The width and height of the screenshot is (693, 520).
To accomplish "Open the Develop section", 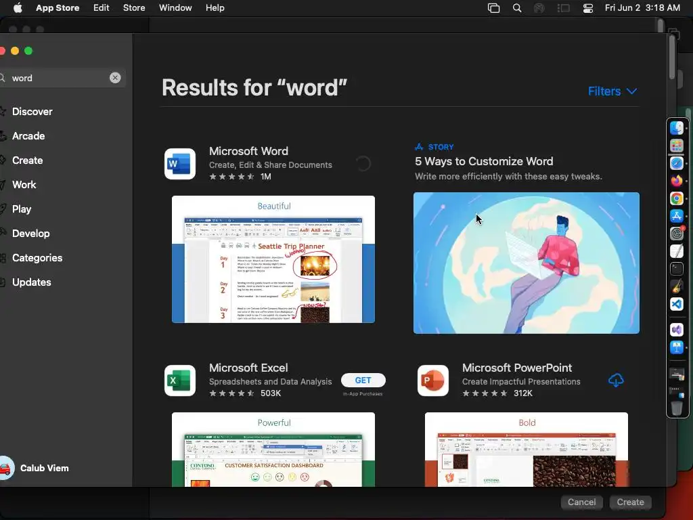I will pos(31,233).
